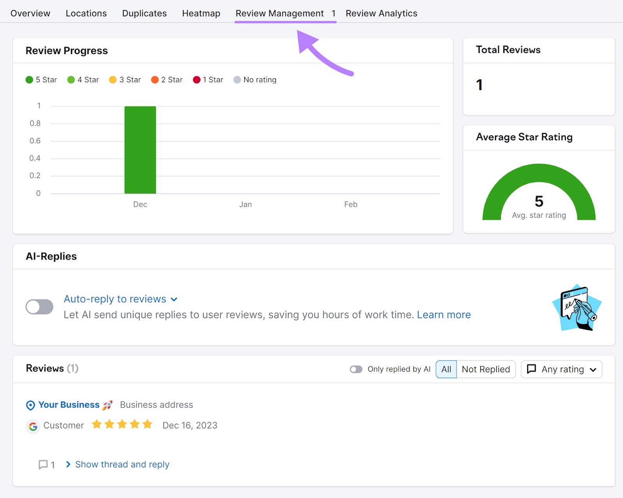The width and height of the screenshot is (623, 498).
Task: Click the chat bubble icon in the rating filter
Action: 531,369
